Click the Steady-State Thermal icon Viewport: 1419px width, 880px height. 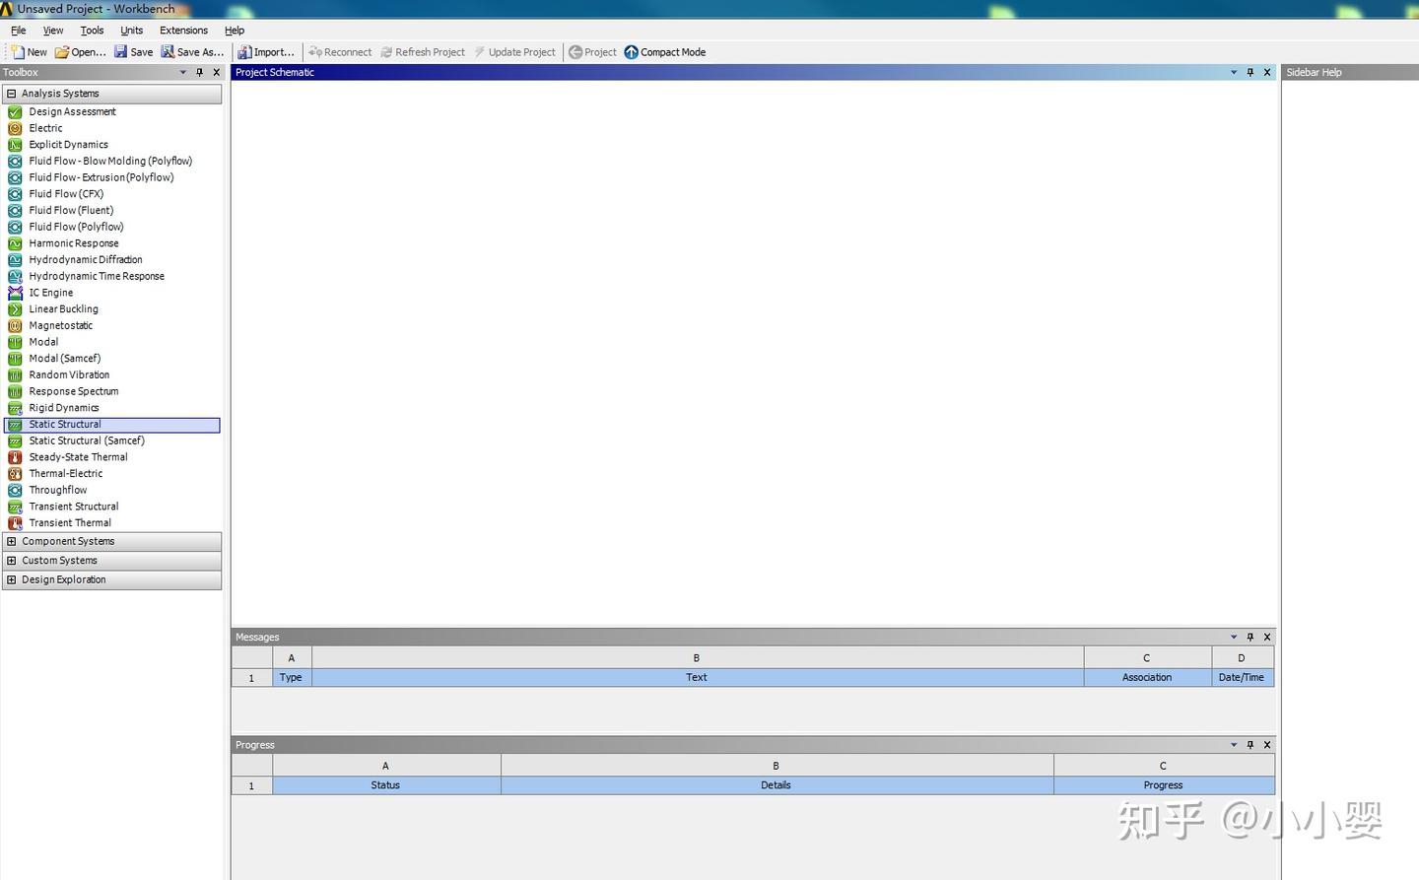15,457
